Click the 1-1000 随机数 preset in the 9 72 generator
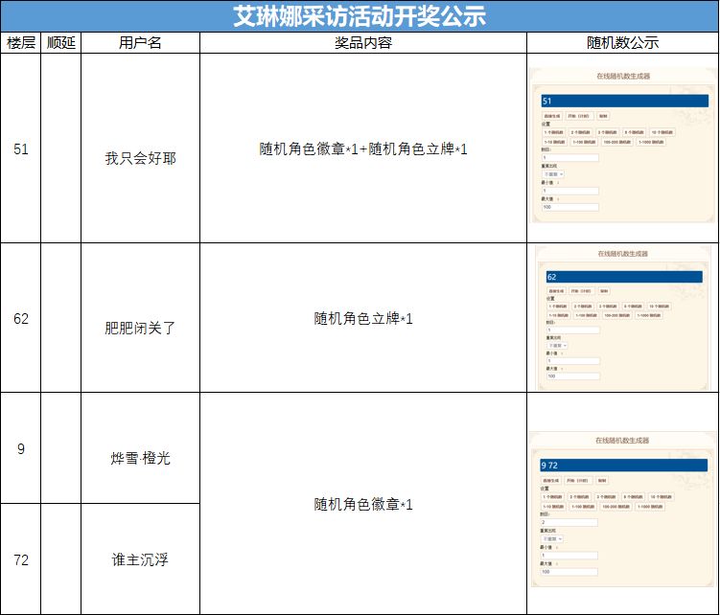Viewport: 720px width, 615px height. coord(650,507)
